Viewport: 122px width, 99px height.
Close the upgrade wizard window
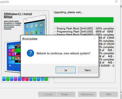[x=116, y=2]
